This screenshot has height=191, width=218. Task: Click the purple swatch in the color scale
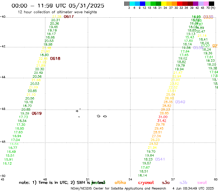pos(196,4)
